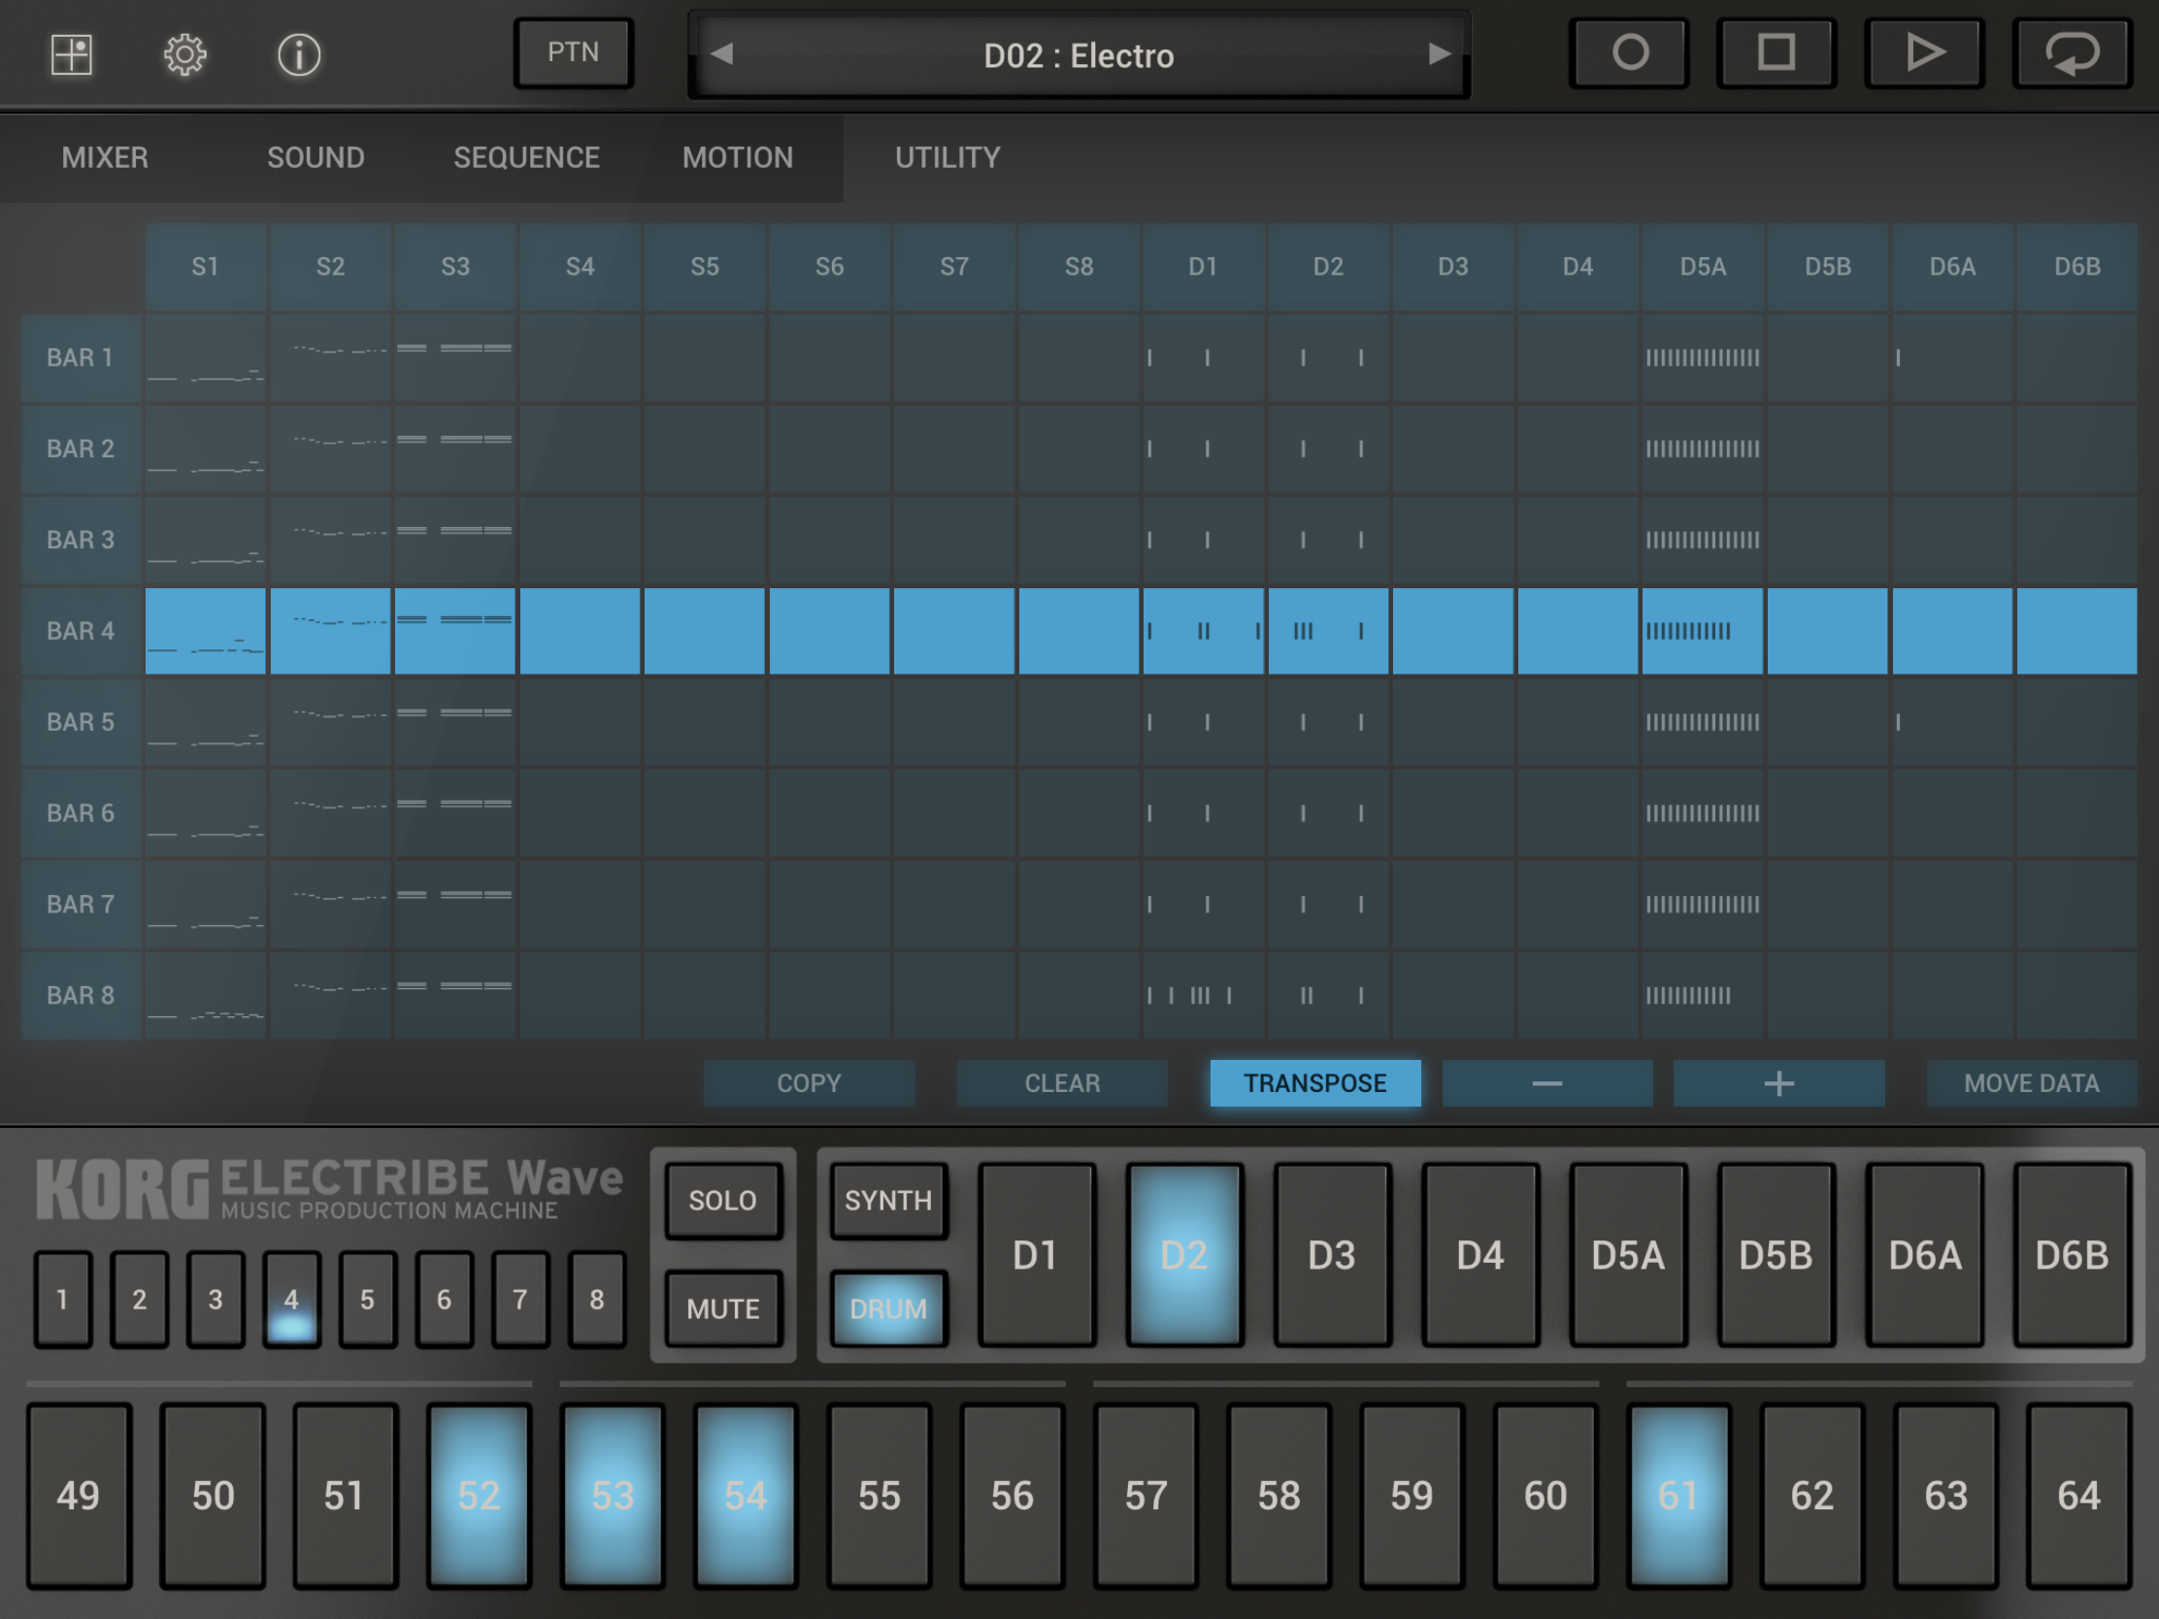Screen dimensions: 2159x1619
Task: Open the info icon
Action: tap(299, 54)
